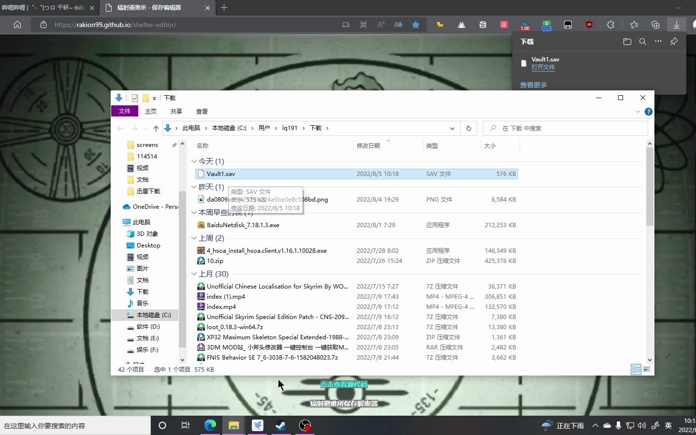Pin the downloads popup
This screenshot has width=696, height=435.
[x=674, y=42]
